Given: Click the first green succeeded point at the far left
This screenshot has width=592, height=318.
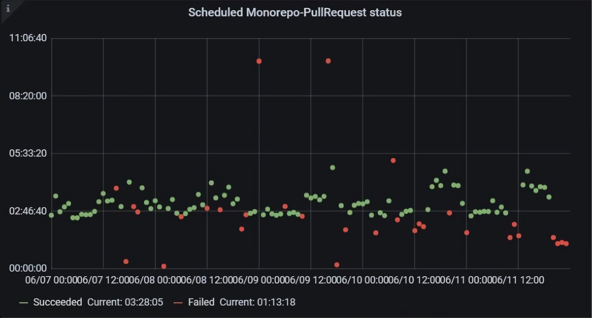Looking at the screenshot, I should 51,215.
